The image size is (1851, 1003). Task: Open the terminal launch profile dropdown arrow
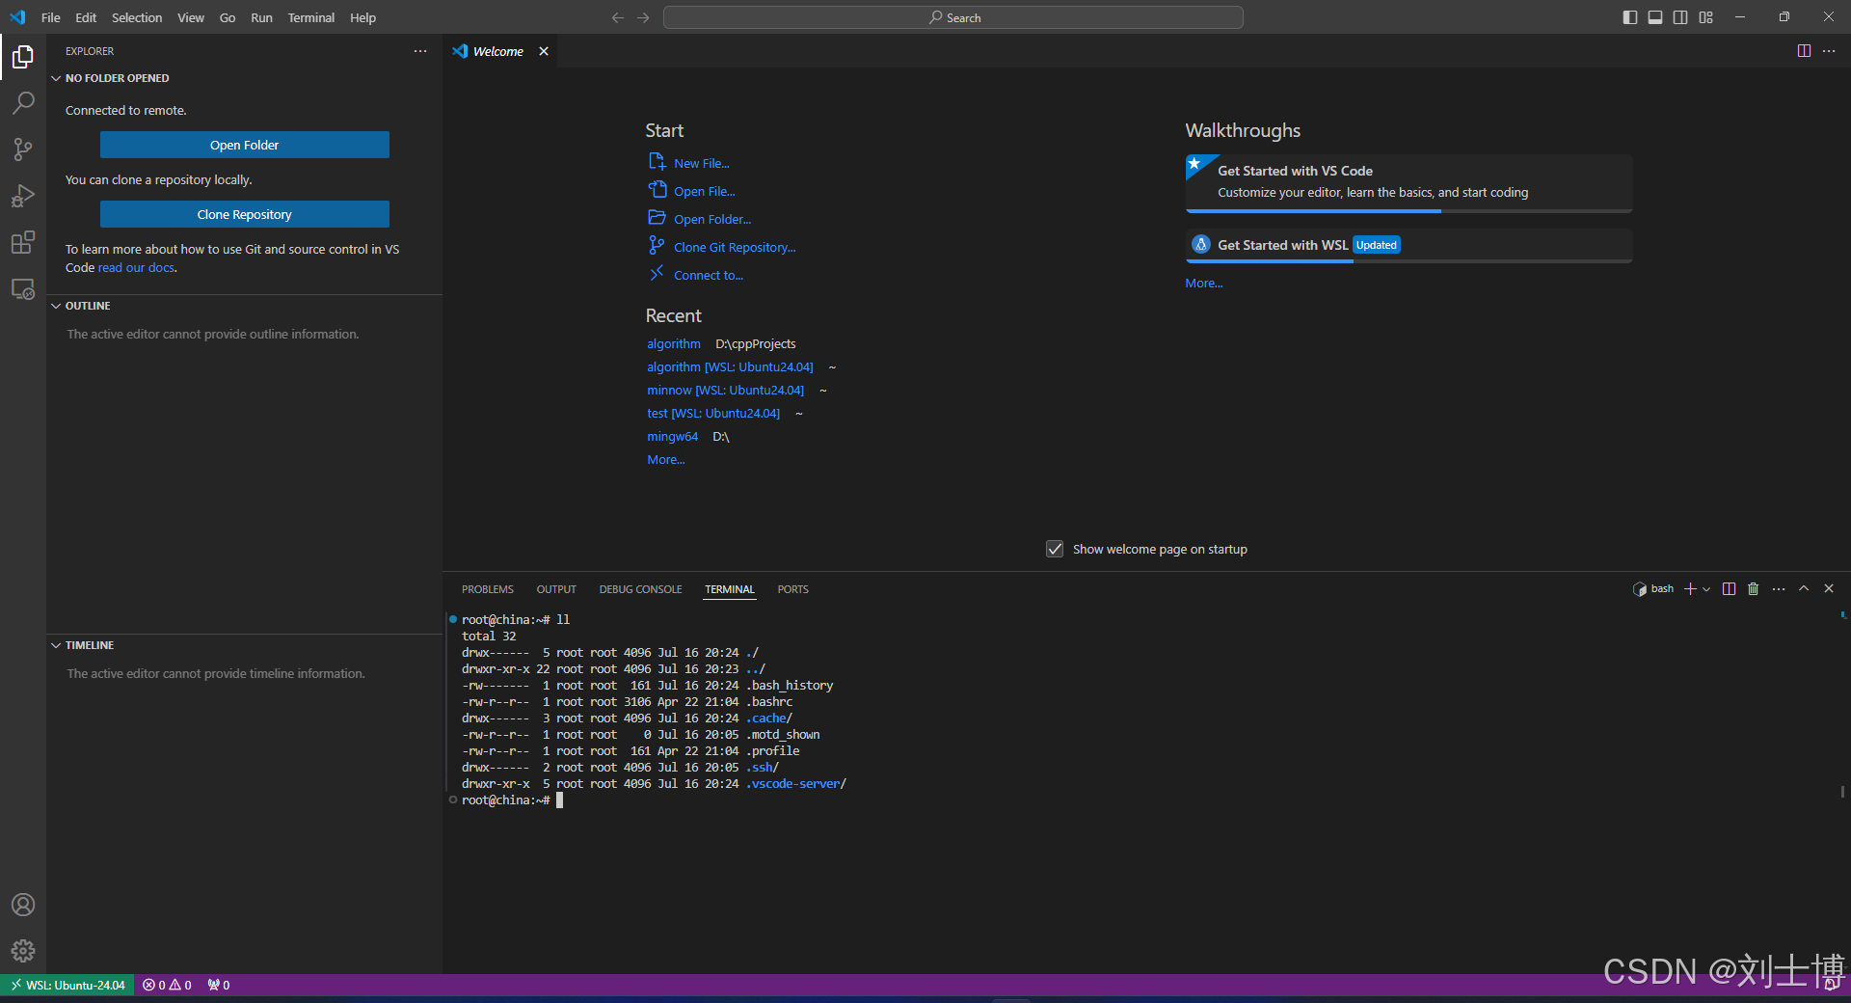(1706, 589)
